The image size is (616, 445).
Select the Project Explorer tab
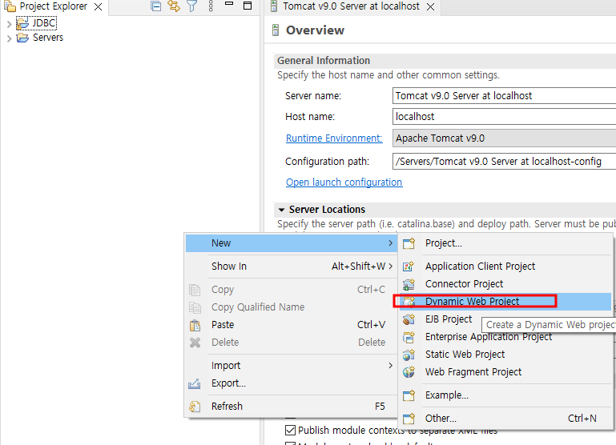pyautogui.click(x=54, y=6)
